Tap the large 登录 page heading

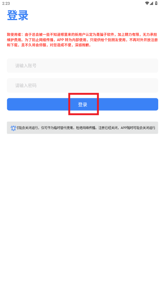pos(18,15)
